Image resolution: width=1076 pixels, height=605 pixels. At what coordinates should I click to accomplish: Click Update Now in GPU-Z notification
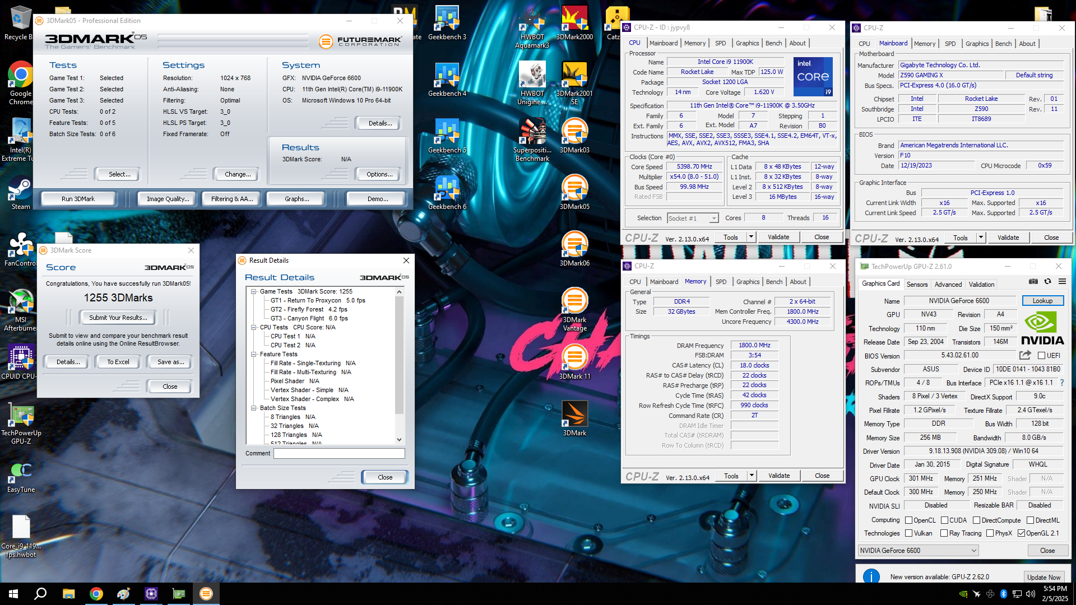coord(1043,577)
